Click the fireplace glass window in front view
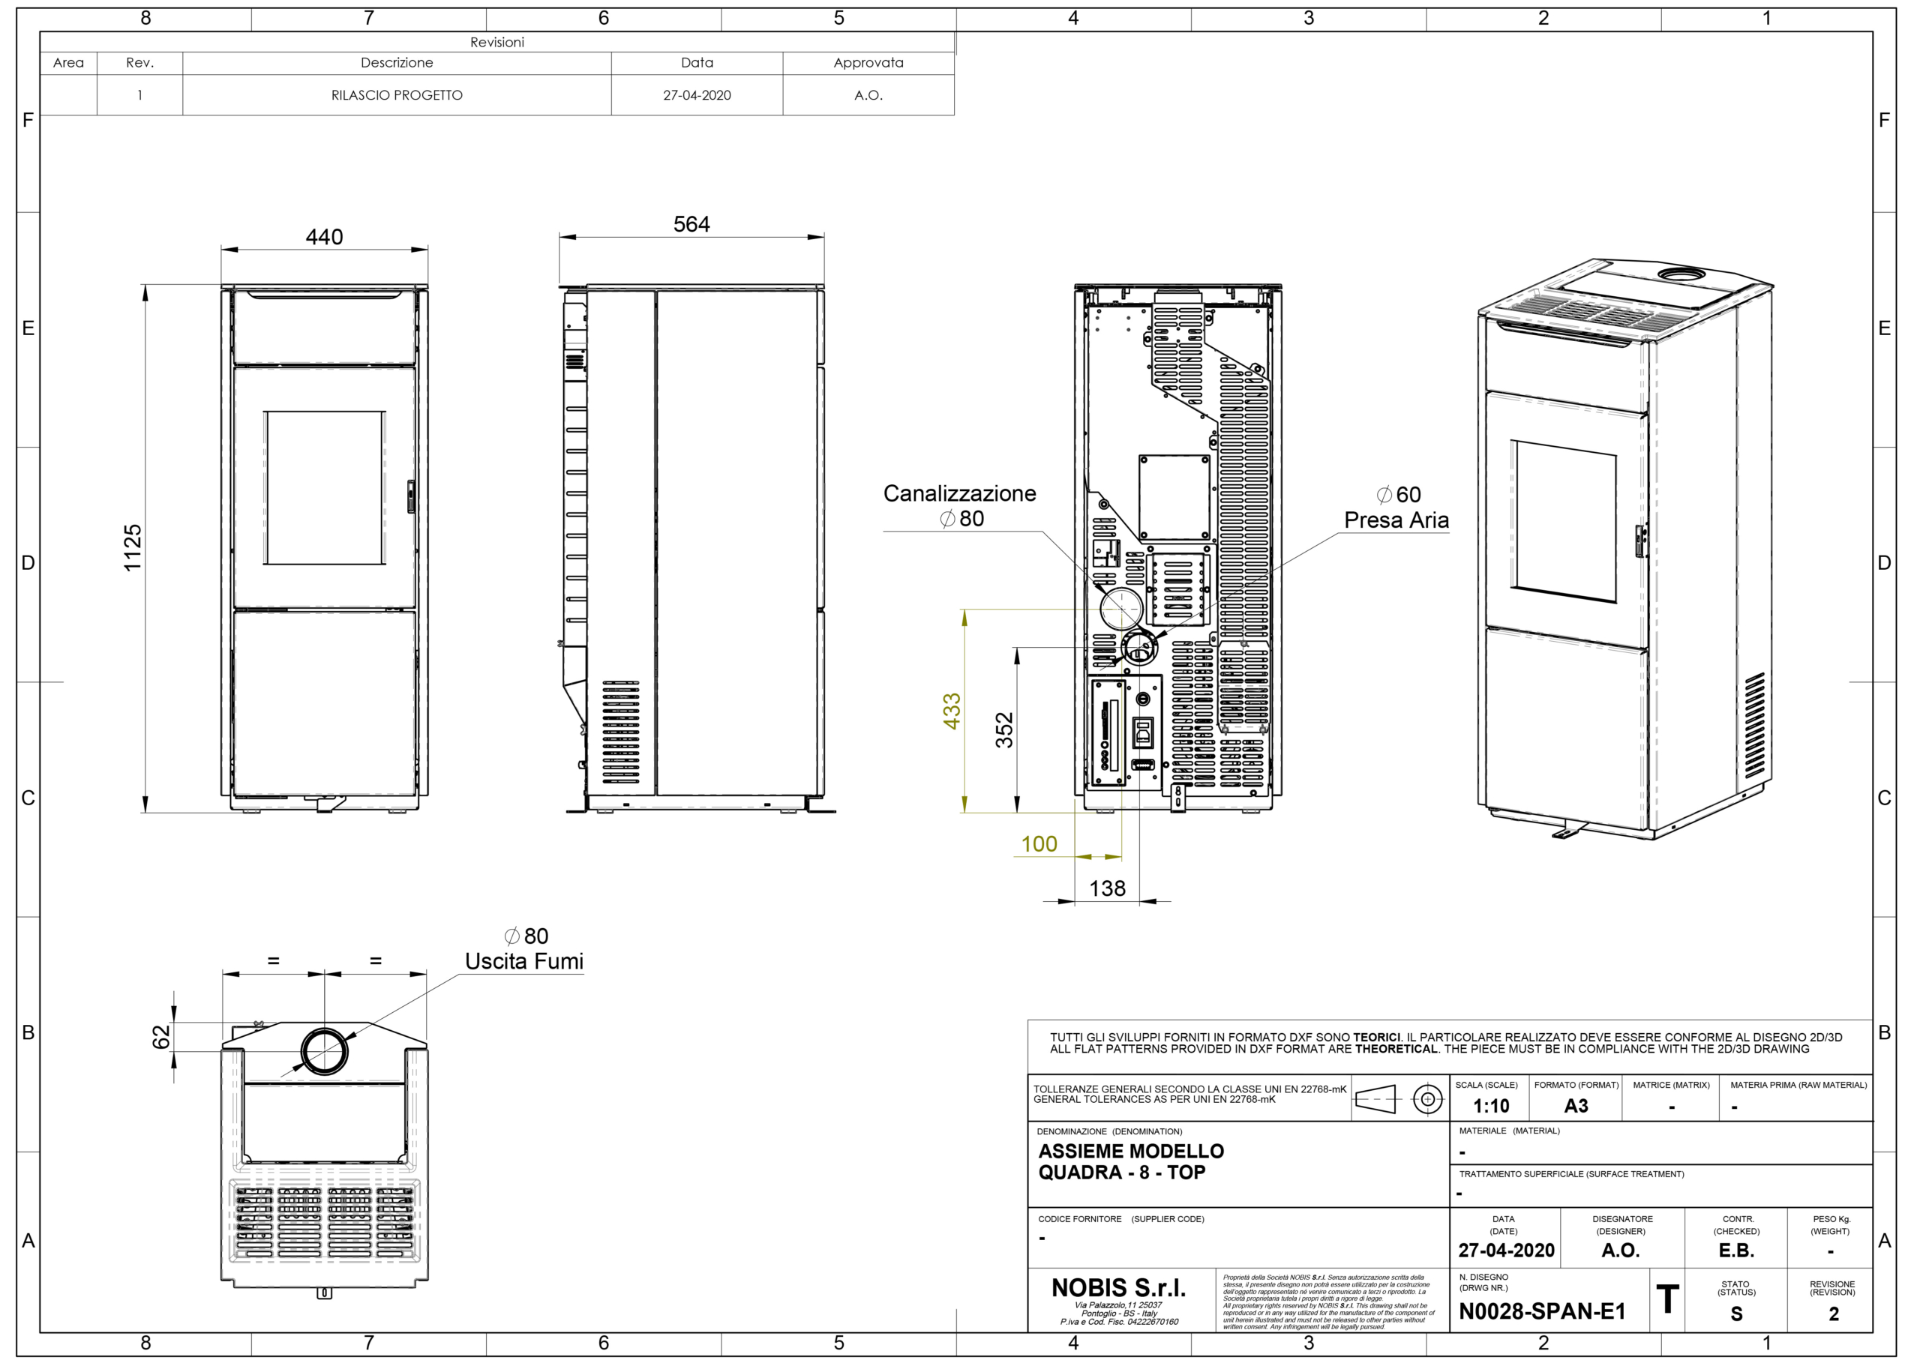The height and width of the screenshot is (1360, 1920). [325, 487]
